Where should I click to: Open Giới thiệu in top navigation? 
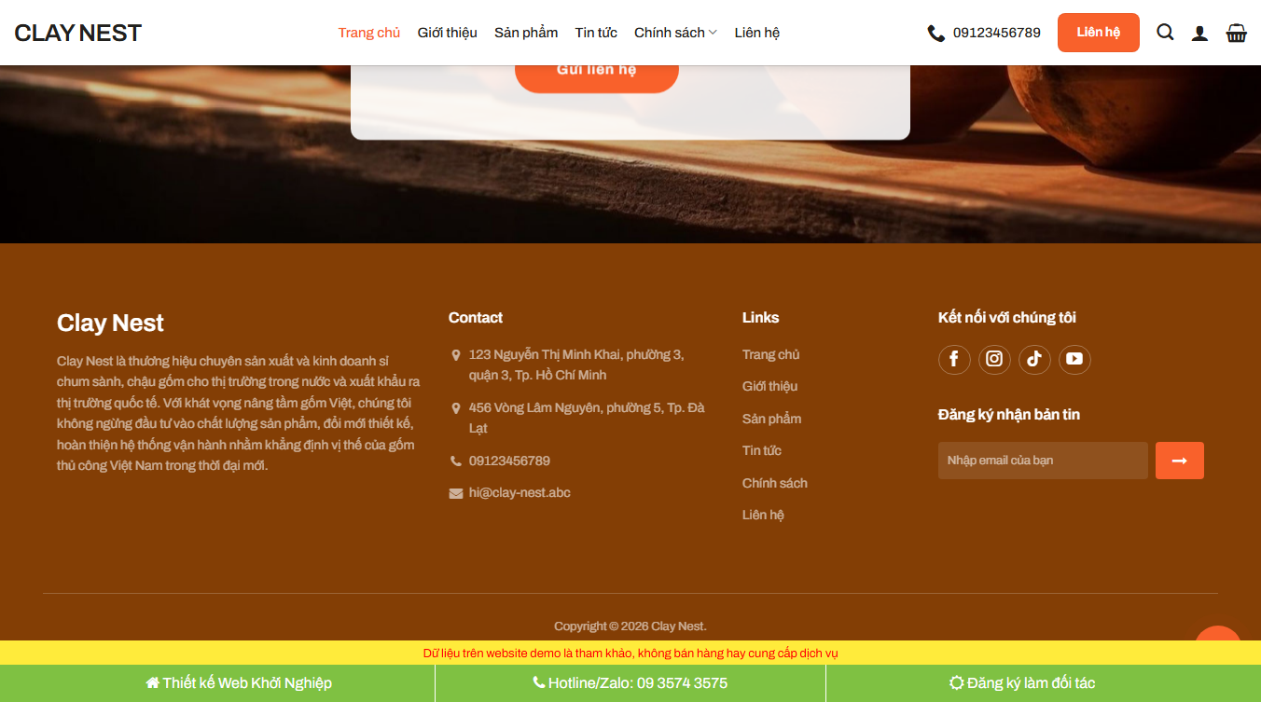click(x=448, y=33)
